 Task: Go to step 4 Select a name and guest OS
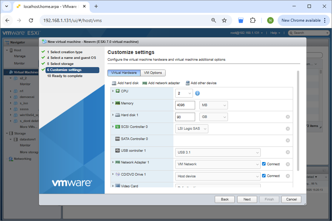(x=71, y=58)
